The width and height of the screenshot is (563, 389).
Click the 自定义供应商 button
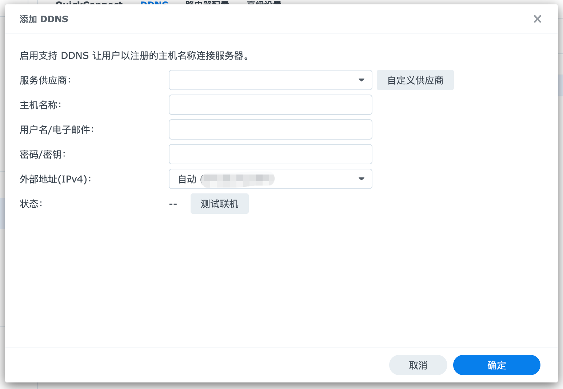tap(415, 80)
